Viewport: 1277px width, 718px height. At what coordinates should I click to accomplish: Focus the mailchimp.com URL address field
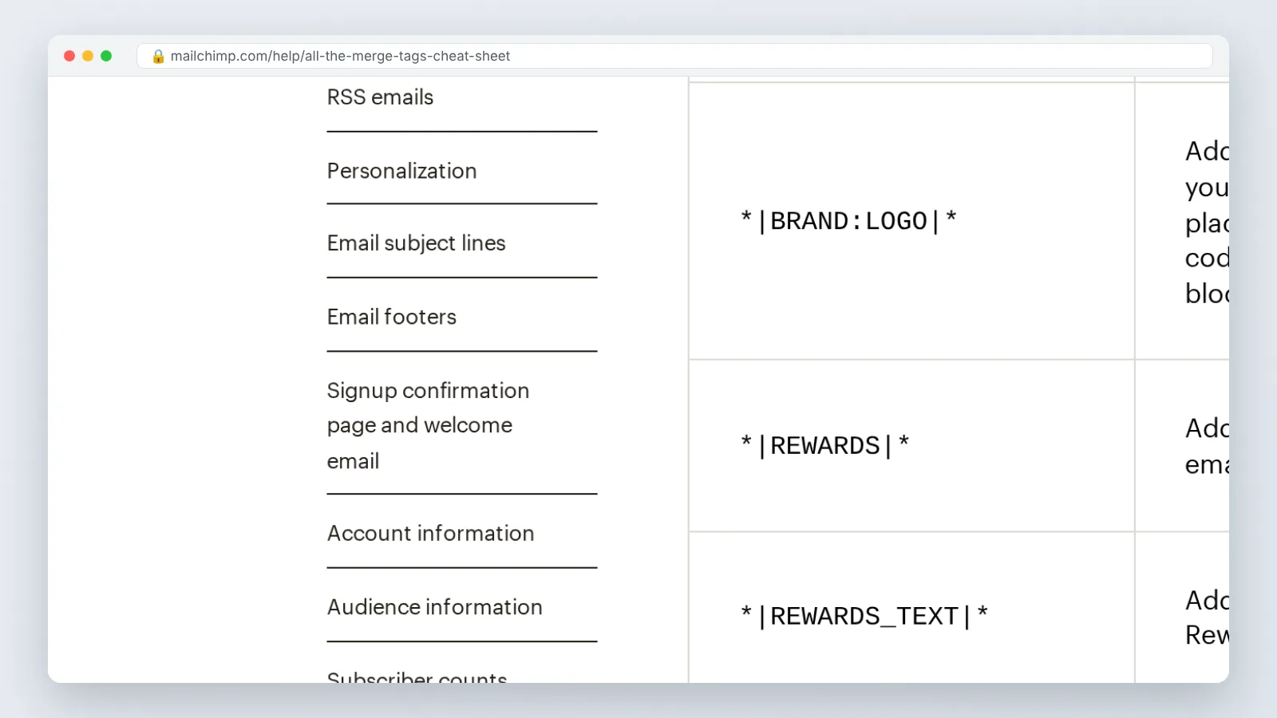[x=674, y=56]
